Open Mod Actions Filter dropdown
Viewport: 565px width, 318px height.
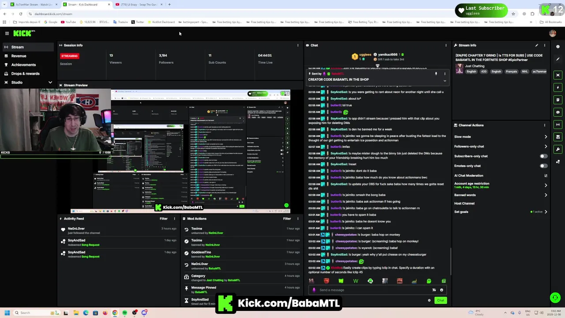(287, 219)
